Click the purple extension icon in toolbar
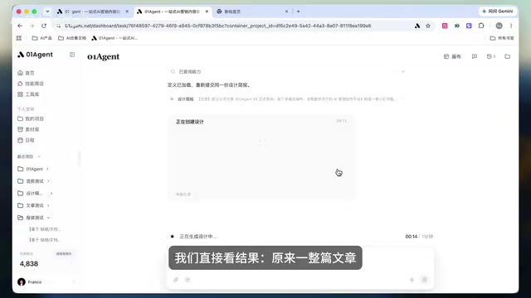The height and width of the screenshot is (298, 531). tap(469, 26)
